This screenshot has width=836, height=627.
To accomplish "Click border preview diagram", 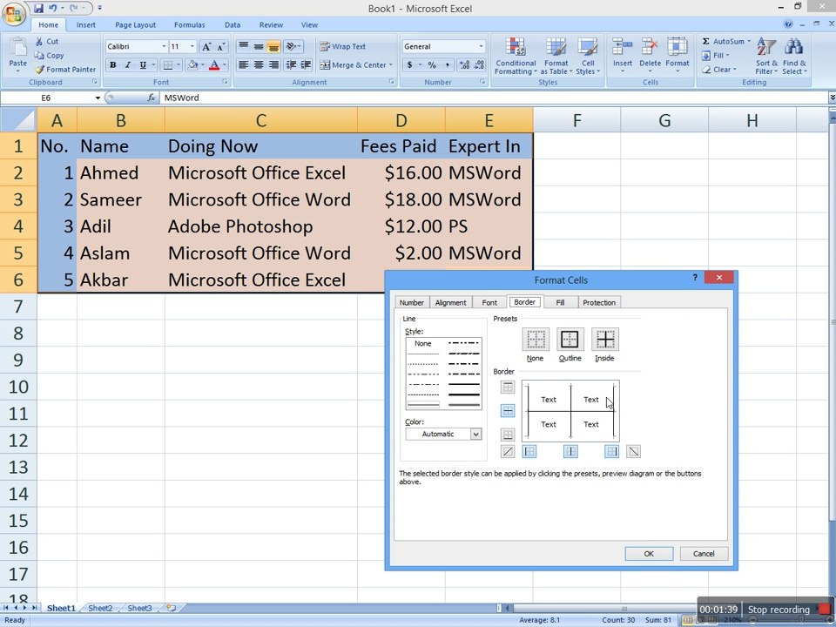I will [570, 410].
